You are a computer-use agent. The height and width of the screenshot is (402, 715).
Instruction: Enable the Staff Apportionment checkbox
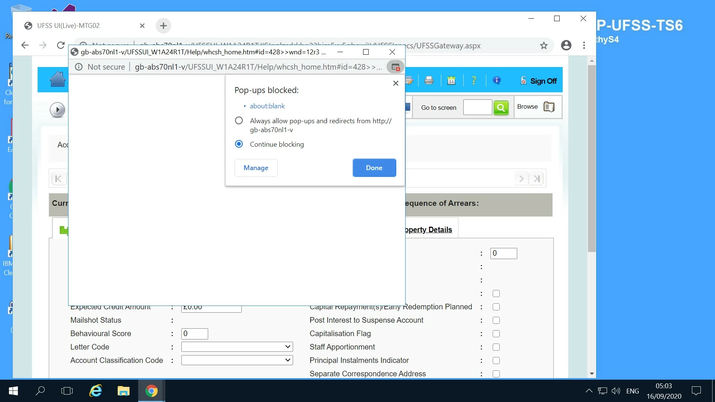(x=496, y=347)
